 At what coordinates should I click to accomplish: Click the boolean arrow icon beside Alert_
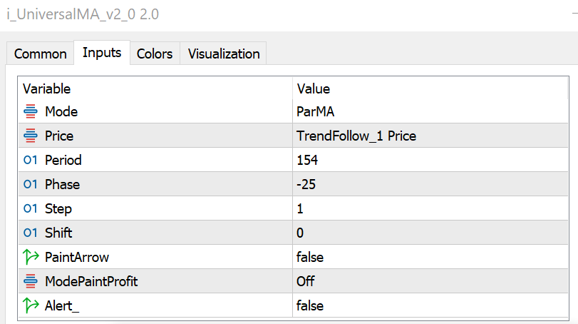pos(31,305)
